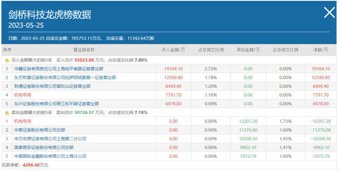Click the 营业部名称 column header
This screenshot has width=339, height=171.
coord(84,50)
